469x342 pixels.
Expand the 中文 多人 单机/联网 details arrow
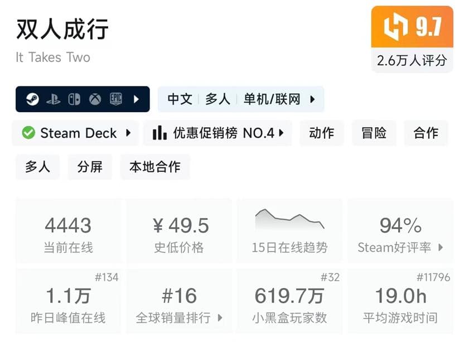(312, 99)
